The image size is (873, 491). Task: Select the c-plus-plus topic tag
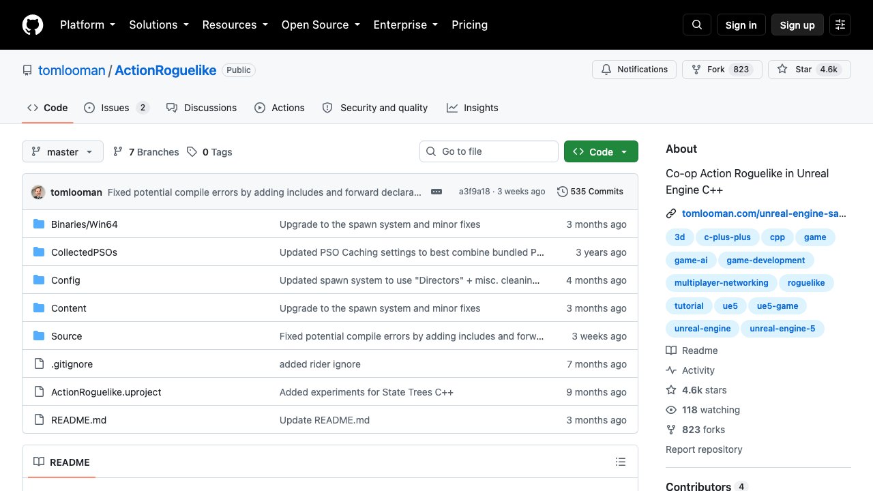tap(727, 237)
